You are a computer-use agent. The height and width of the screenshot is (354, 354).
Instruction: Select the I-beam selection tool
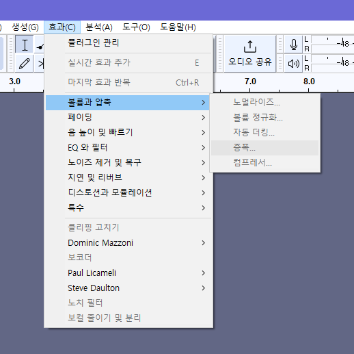coord(25,45)
